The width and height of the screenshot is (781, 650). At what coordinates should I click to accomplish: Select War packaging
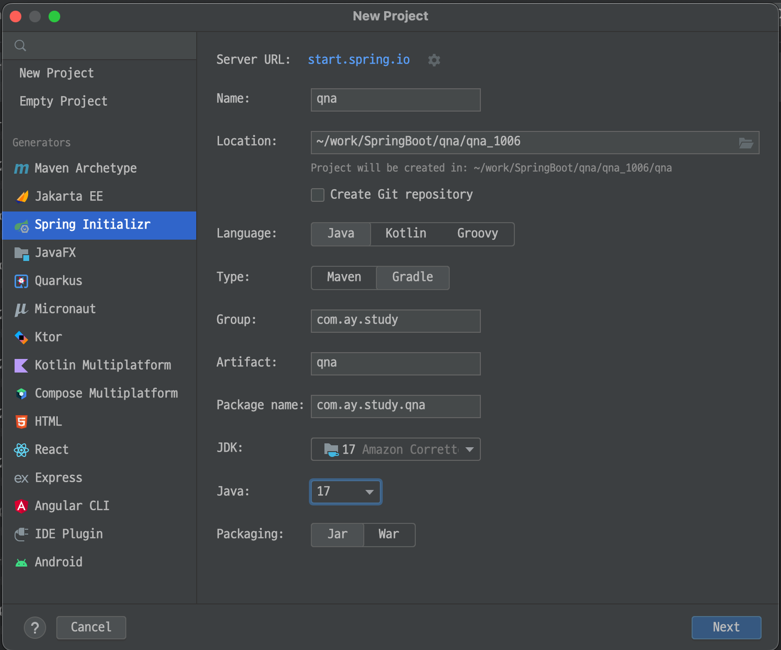pos(389,535)
